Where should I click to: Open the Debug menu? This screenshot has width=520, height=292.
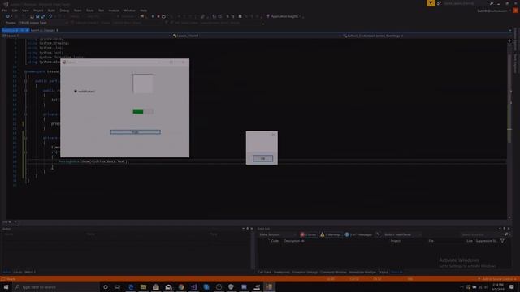[64, 11]
